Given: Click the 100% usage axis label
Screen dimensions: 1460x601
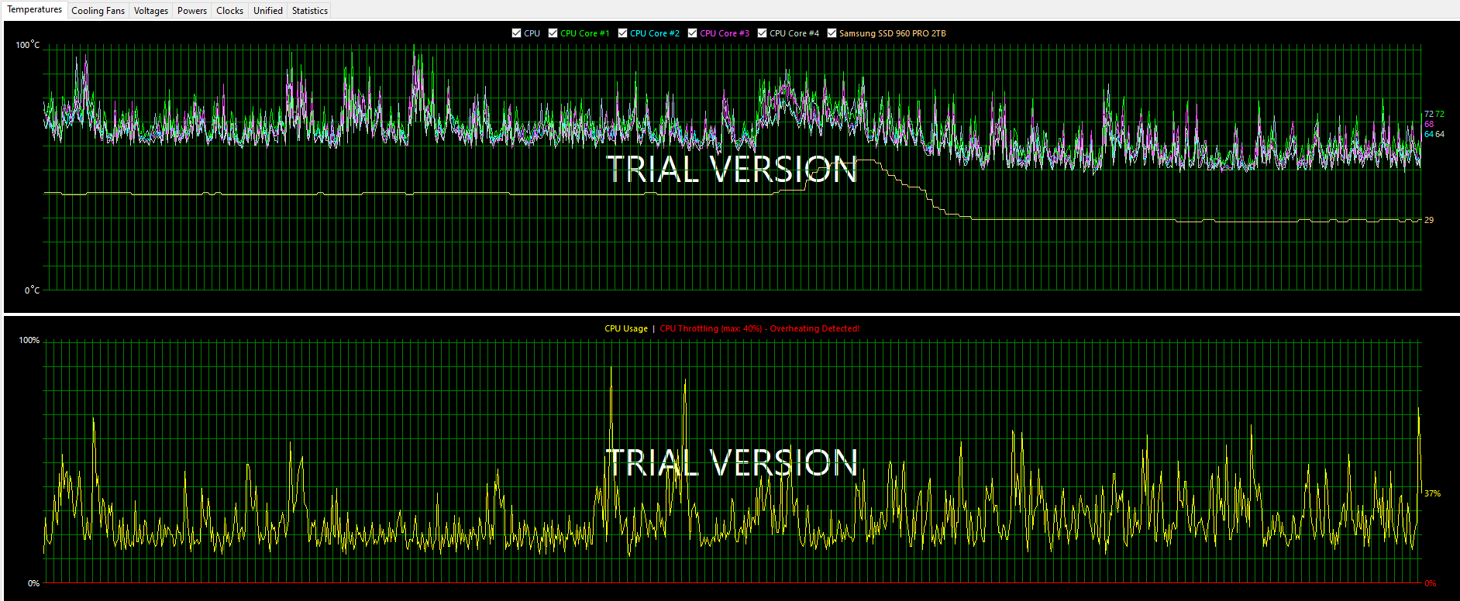Looking at the screenshot, I should tap(29, 341).
